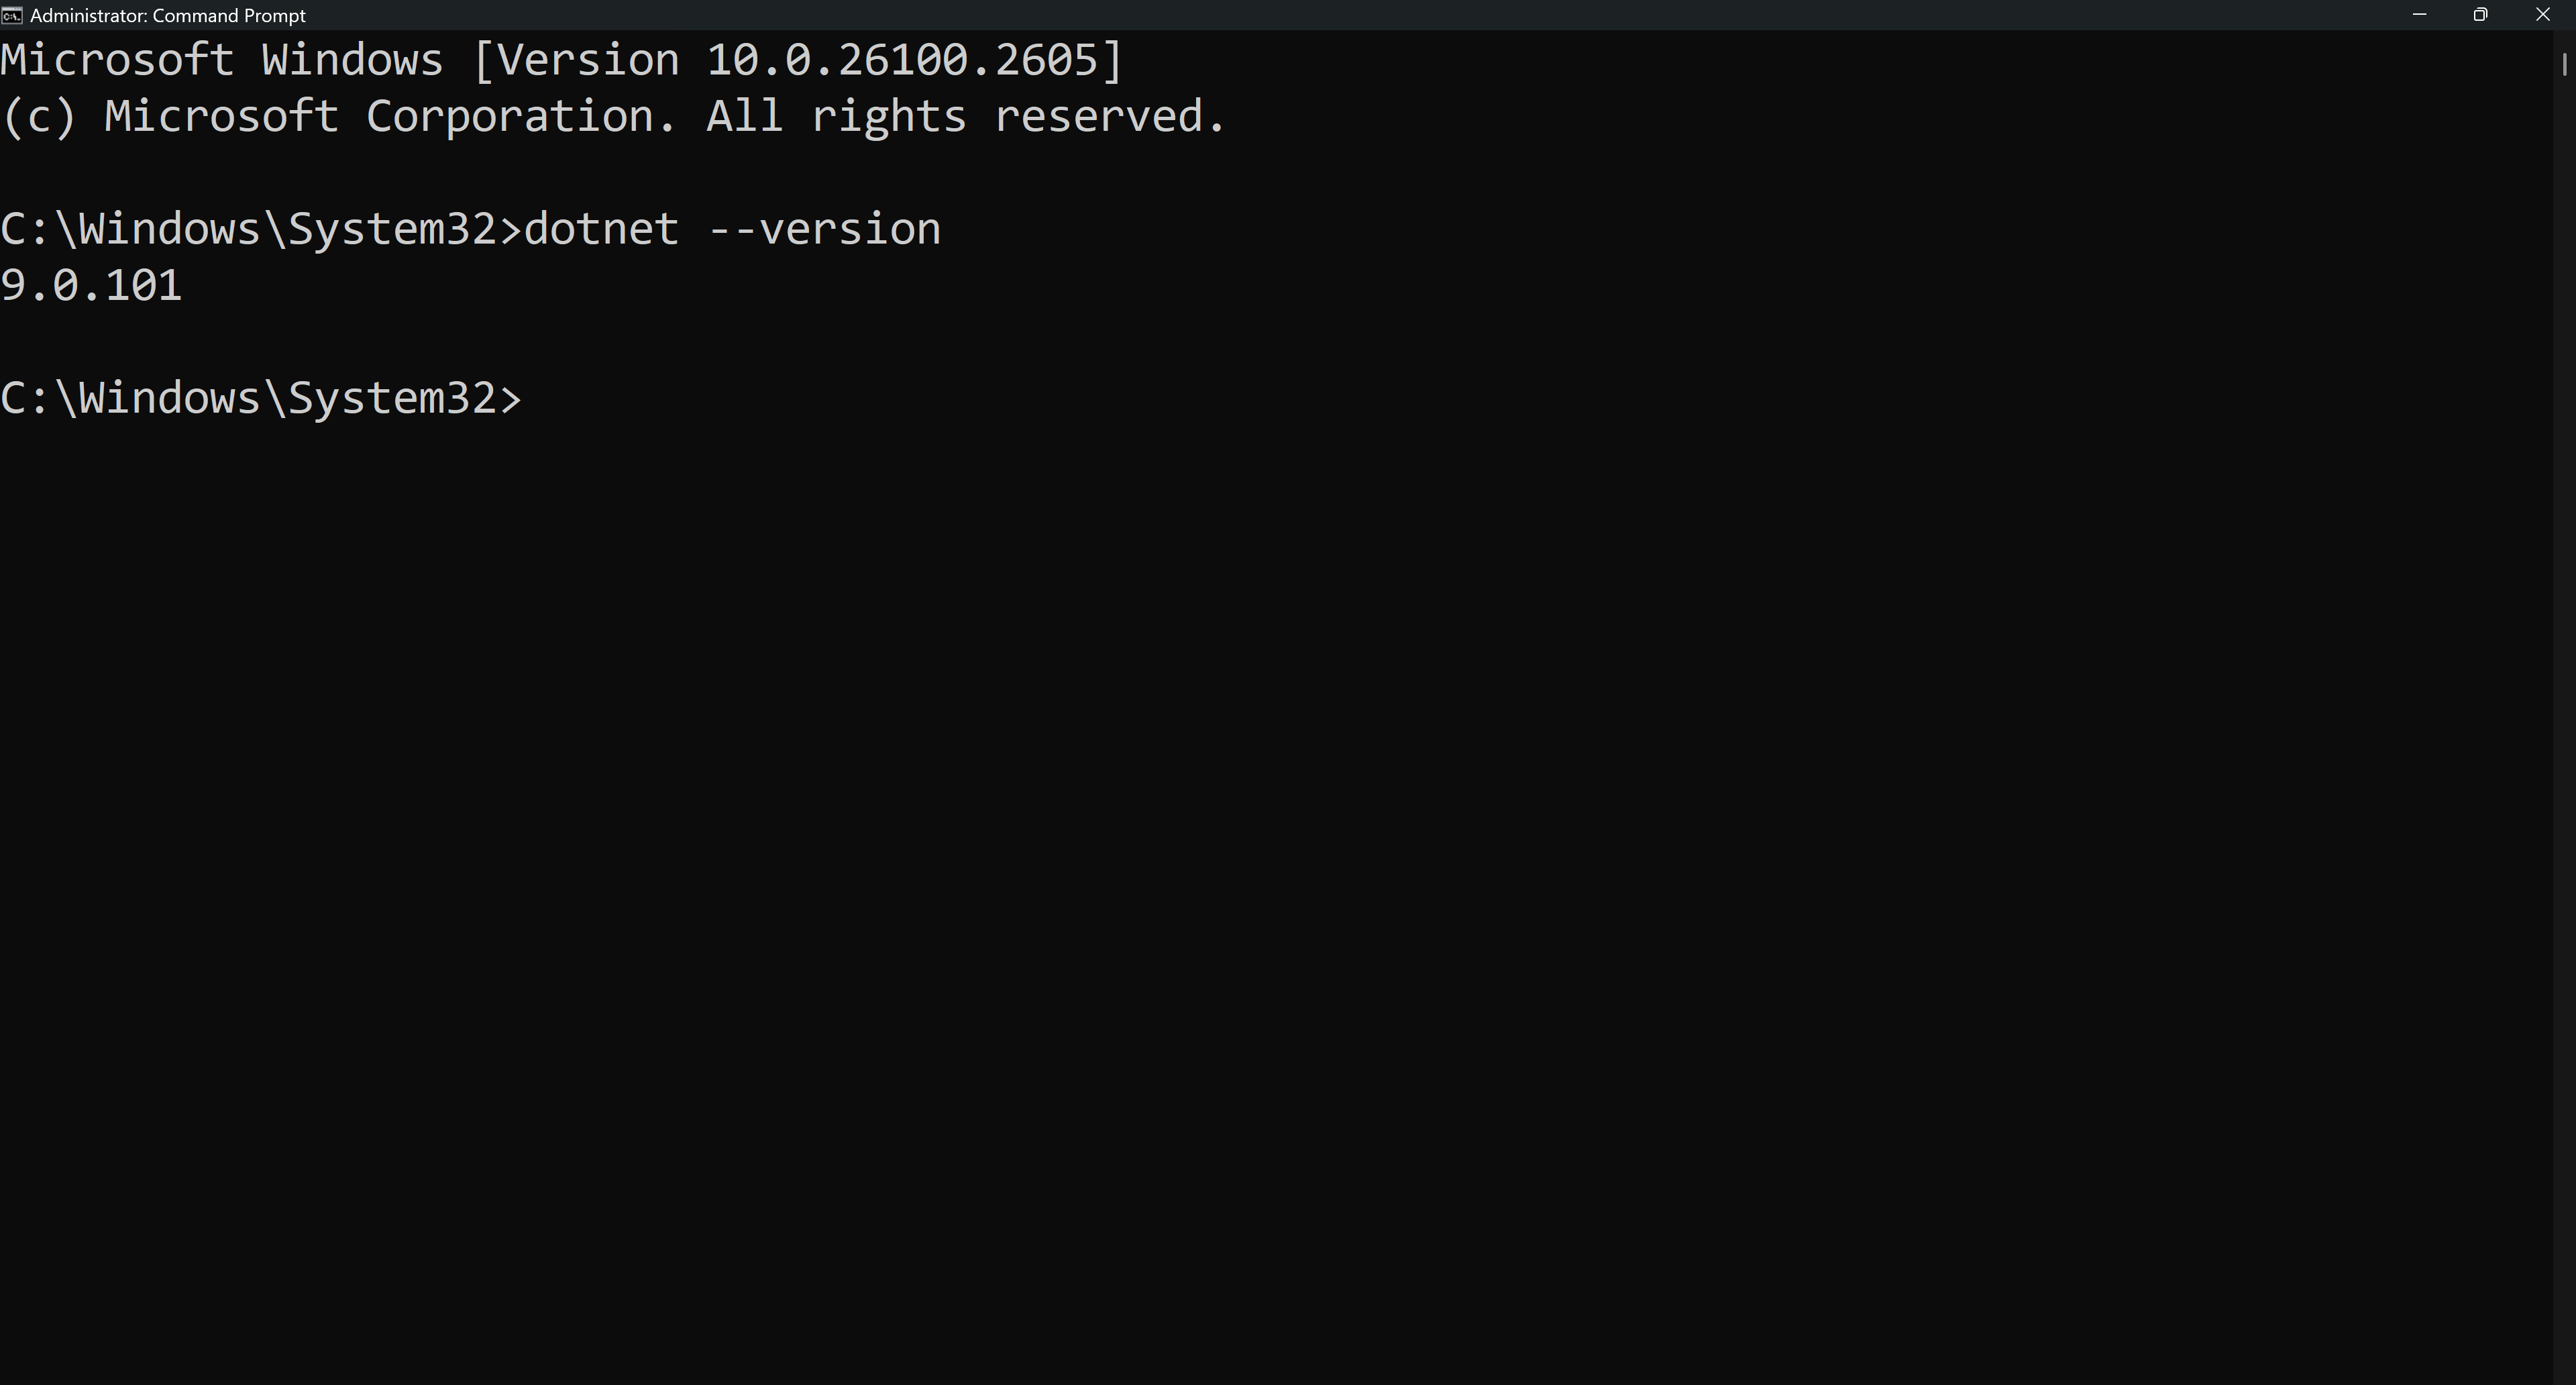
Task: Click the 'All rights reserved.' text
Action: (x=966, y=117)
